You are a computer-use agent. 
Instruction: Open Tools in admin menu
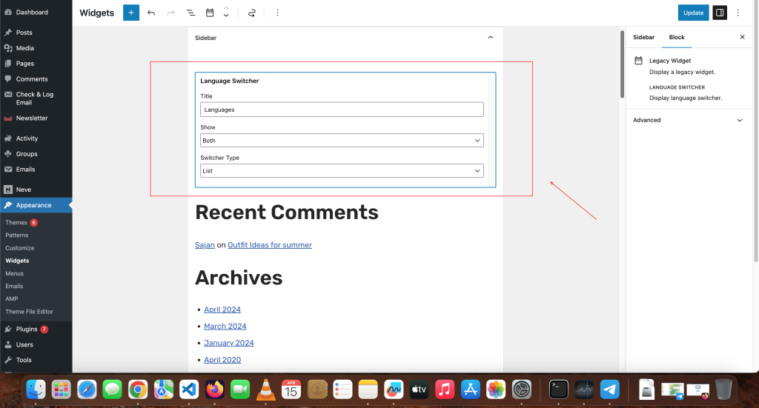(x=24, y=360)
